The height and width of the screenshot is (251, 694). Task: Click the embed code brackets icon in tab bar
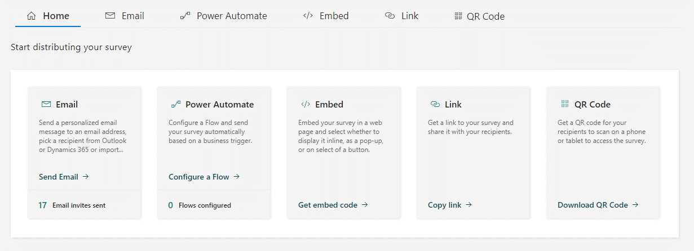click(x=308, y=16)
